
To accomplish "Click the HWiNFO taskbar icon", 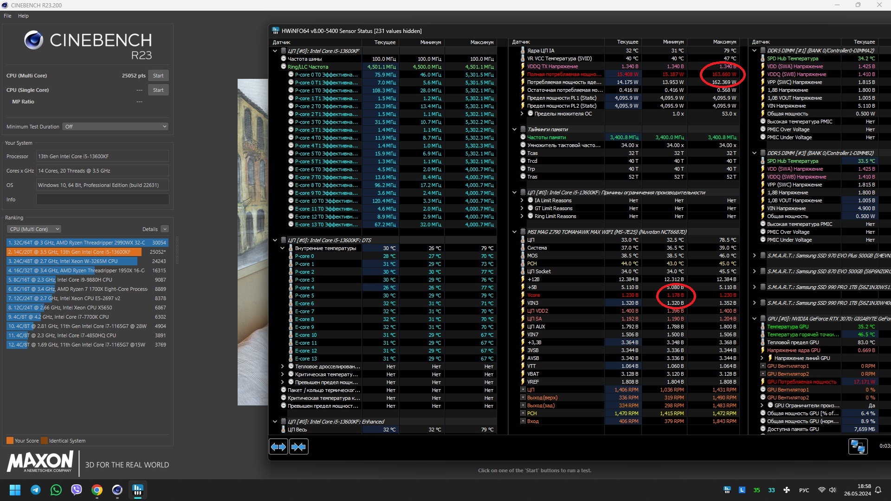I will coord(137,490).
